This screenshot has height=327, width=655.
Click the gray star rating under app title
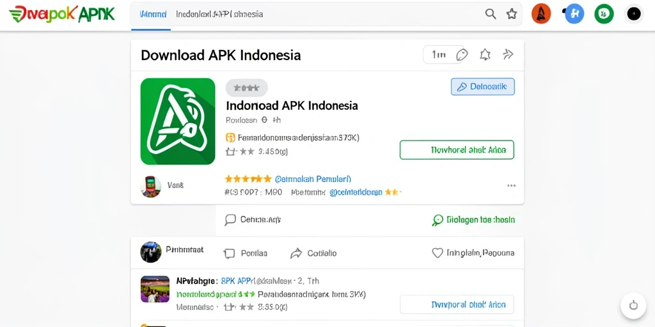click(240, 152)
